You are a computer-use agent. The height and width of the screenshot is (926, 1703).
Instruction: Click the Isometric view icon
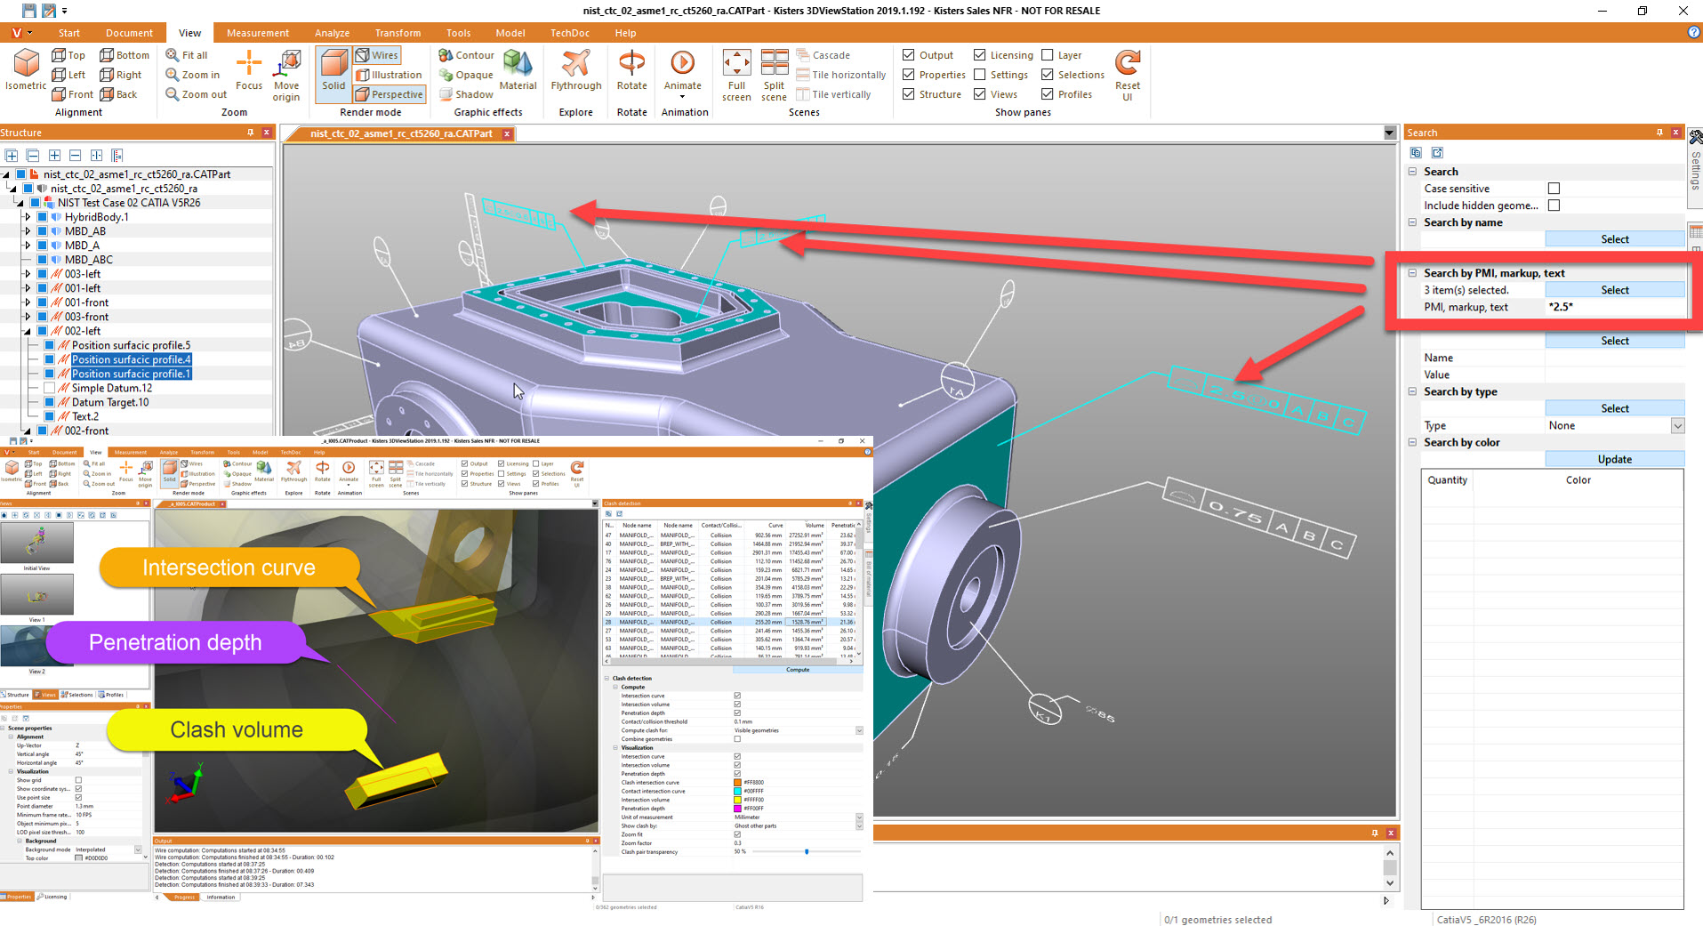(26, 64)
